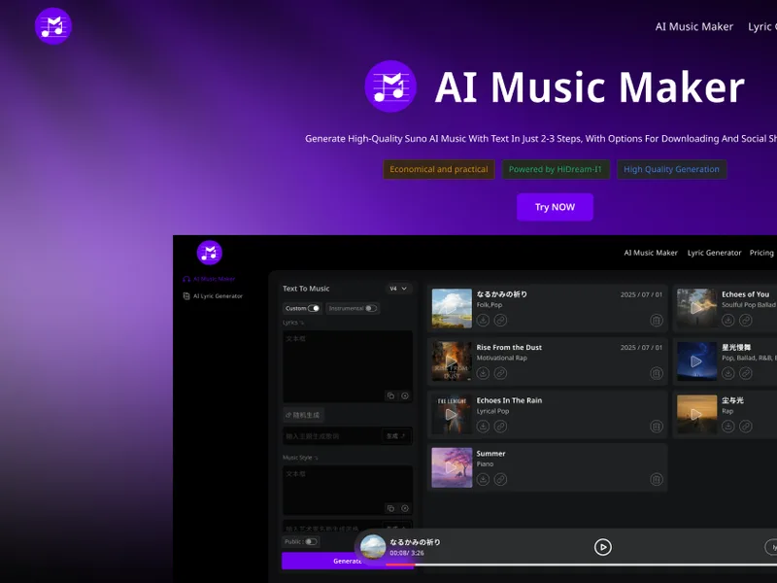Play the Summer purple tree thumbnail
The height and width of the screenshot is (583, 777).
452,467
